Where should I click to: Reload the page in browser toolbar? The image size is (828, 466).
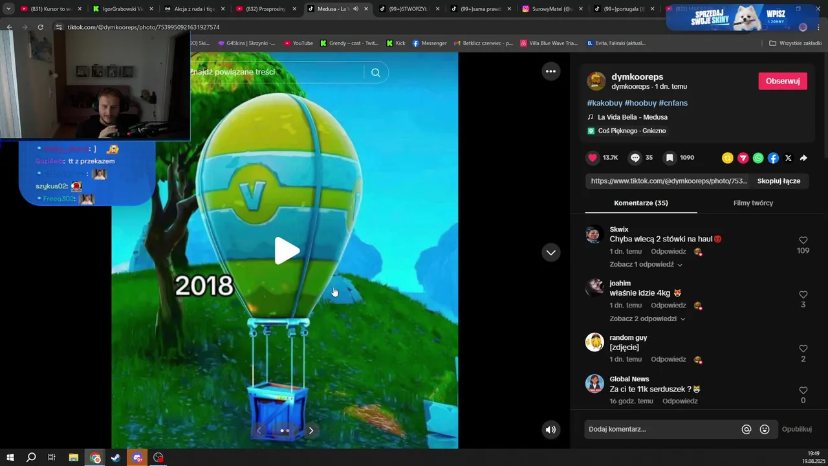(40, 27)
